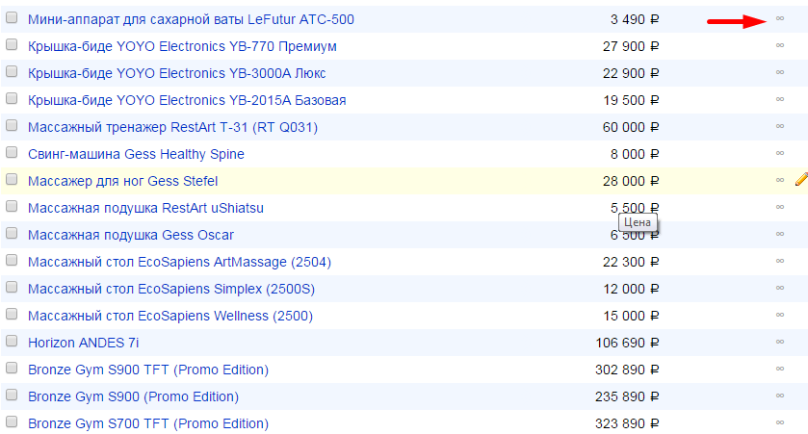Open Массажная подушка Gess Oscar link

pos(131,235)
